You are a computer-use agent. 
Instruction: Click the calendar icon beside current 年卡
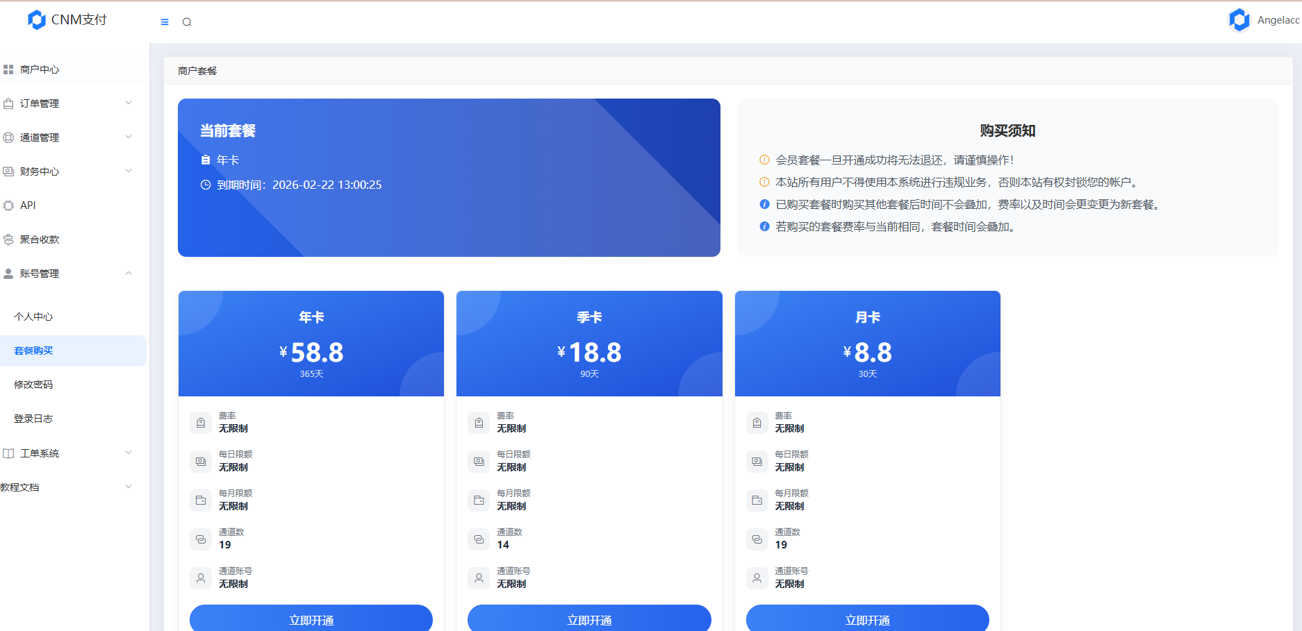point(206,160)
